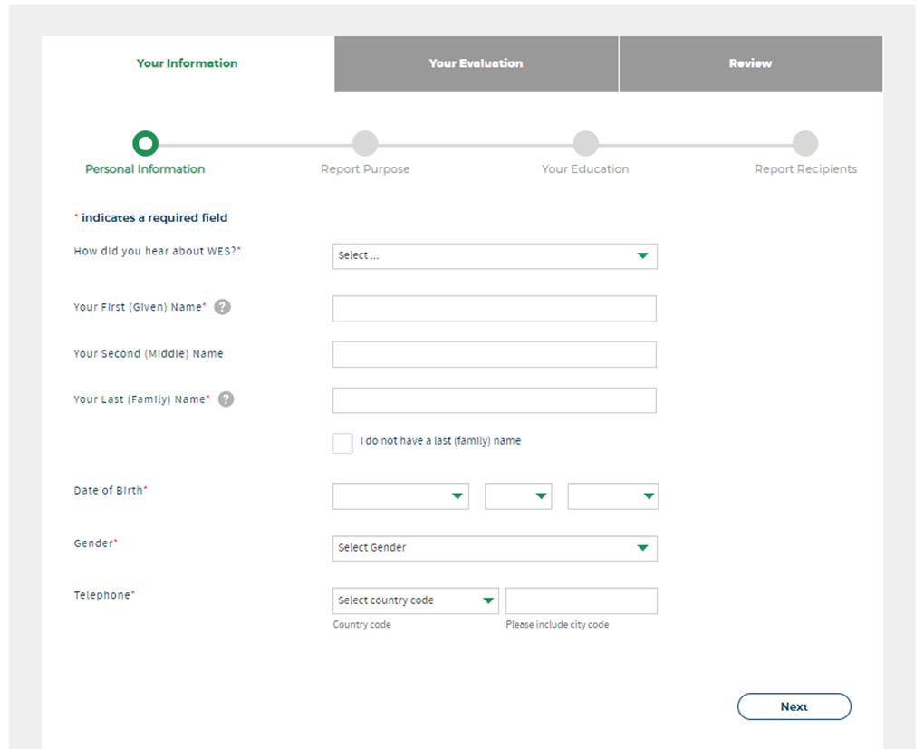The height and width of the screenshot is (749, 924).
Task: Click the 'Country code' caption text
Action: (361, 624)
